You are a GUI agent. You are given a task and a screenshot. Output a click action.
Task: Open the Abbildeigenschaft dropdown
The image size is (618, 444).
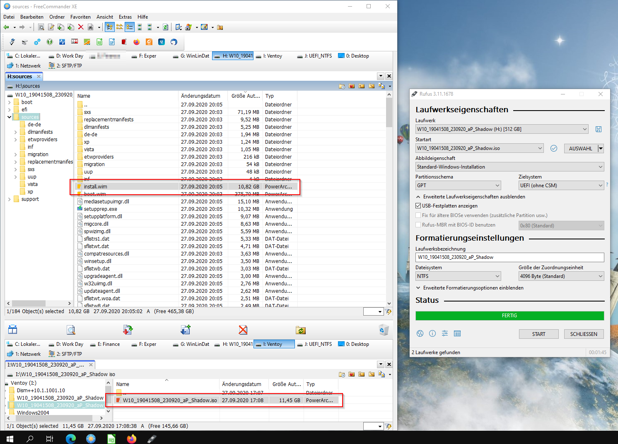click(509, 167)
